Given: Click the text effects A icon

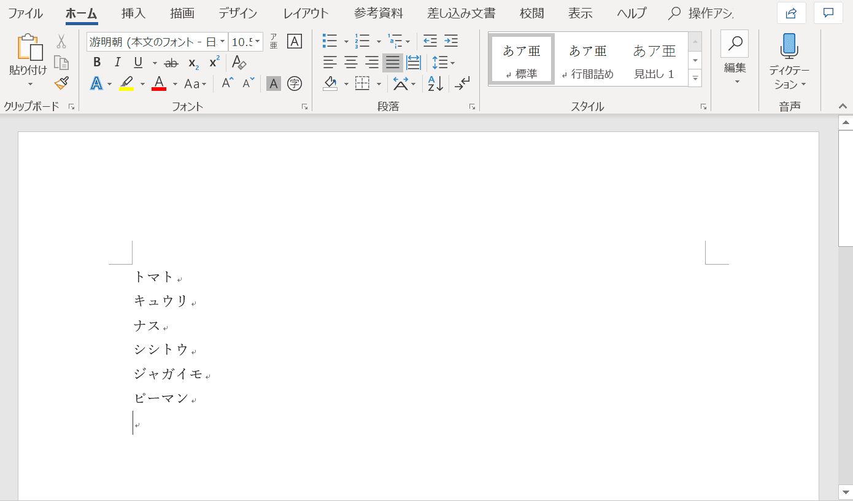Looking at the screenshot, I should [x=96, y=83].
